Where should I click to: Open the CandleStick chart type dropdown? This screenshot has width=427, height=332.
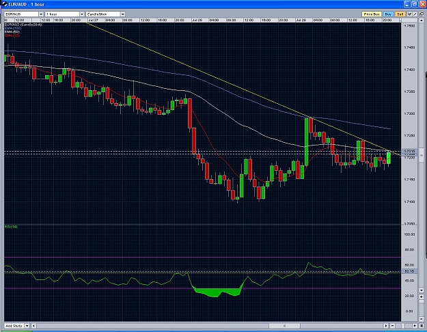[x=123, y=14]
